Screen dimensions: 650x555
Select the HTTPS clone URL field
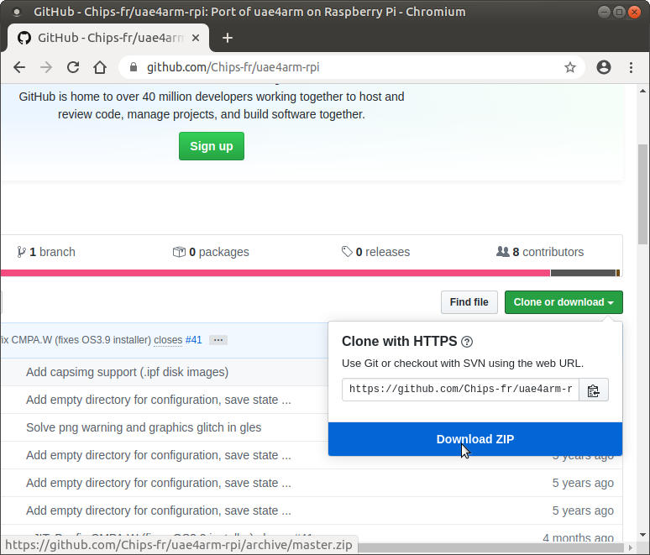point(460,390)
